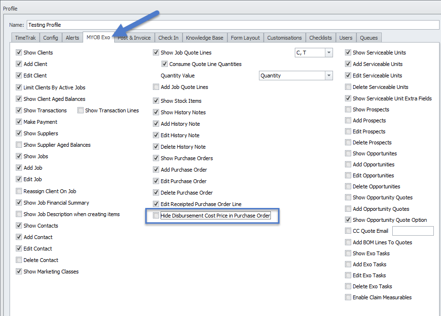The height and width of the screenshot is (316, 441).
Task: Check the Add Job Quote Lines box
Action: pos(156,87)
